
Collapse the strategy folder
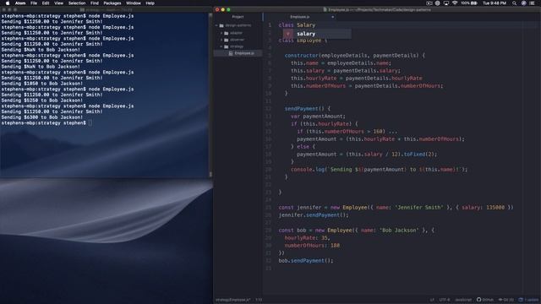tap(221, 46)
